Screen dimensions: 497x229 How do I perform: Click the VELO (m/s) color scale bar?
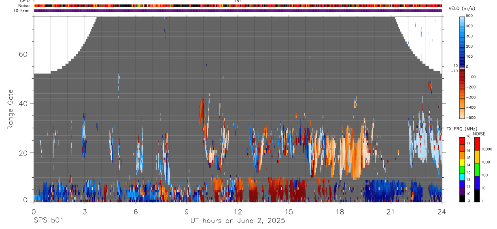(462, 67)
